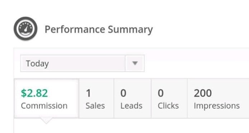Show the Impressions tab
The width and height of the screenshot is (249, 133).
point(218,99)
